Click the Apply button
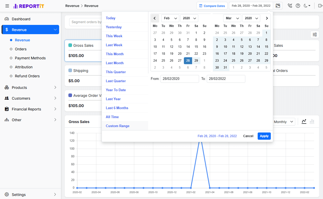 coord(264,136)
